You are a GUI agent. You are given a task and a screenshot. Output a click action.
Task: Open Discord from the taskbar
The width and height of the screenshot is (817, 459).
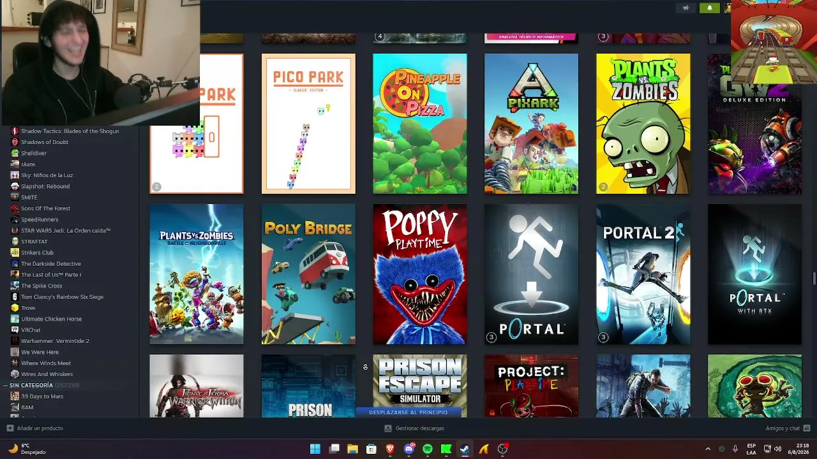pyautogui.click(x=409, y=449)
